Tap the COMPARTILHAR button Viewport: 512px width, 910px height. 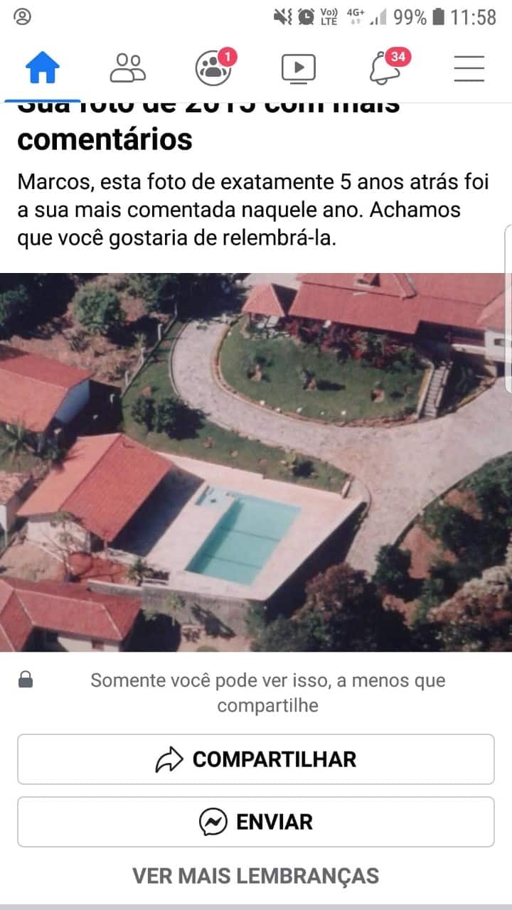256,759
